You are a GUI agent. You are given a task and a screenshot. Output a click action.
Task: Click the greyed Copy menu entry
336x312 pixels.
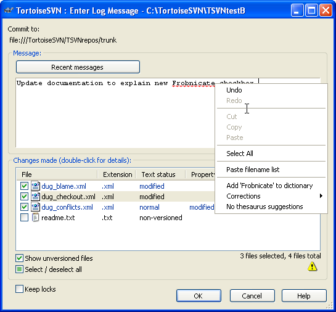(x=271, y=127)
